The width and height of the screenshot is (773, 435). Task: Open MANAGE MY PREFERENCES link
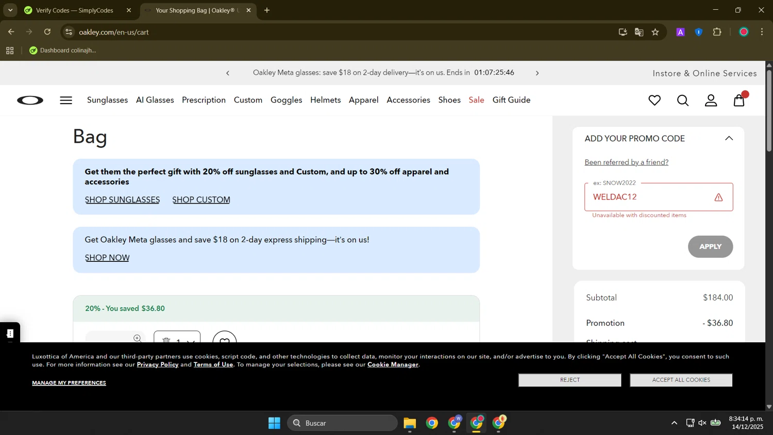(69, 383)
